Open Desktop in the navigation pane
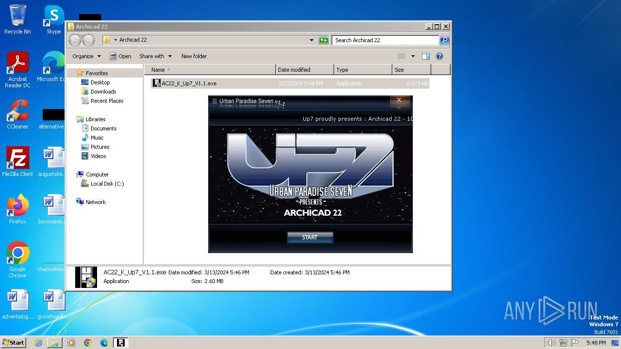Viewport: 621px width, 349px height. 100,82
